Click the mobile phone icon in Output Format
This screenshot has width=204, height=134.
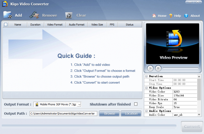pos(37,104)
